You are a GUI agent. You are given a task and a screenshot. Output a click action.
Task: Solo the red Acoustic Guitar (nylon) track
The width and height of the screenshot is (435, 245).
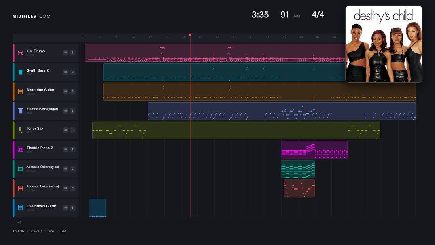[72, 188]
